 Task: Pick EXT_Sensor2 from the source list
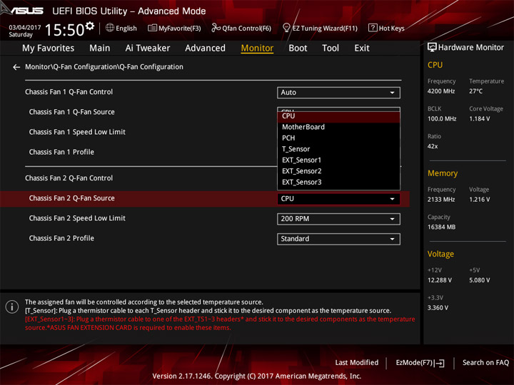[338, 171]
